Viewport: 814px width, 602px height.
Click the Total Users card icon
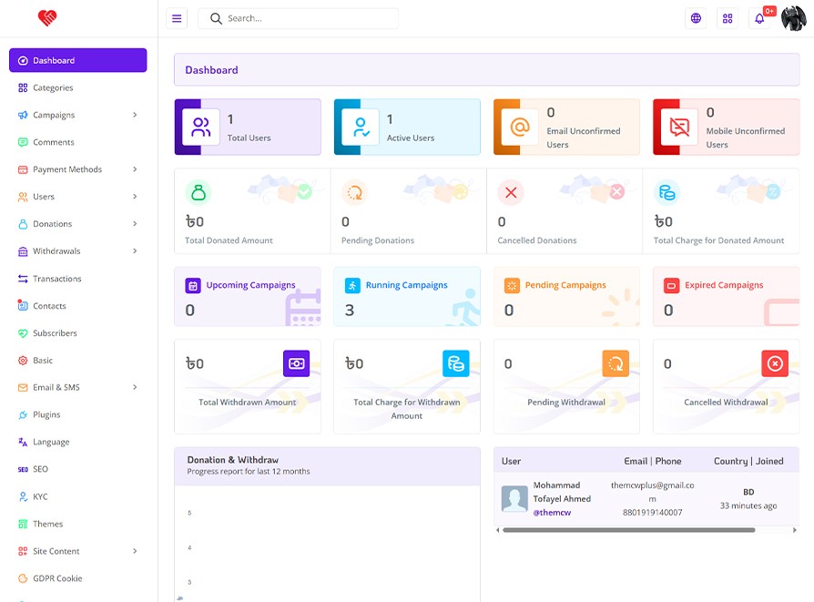pyautogui.click(x=201, y=128)
